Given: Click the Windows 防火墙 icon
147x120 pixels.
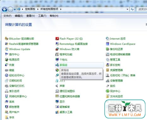Looking at the screenshot, I should pyautogui.click(x=57, y=49).
